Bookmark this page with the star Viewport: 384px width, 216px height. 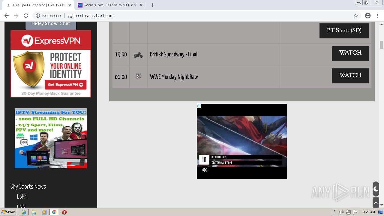coord(356,16)
